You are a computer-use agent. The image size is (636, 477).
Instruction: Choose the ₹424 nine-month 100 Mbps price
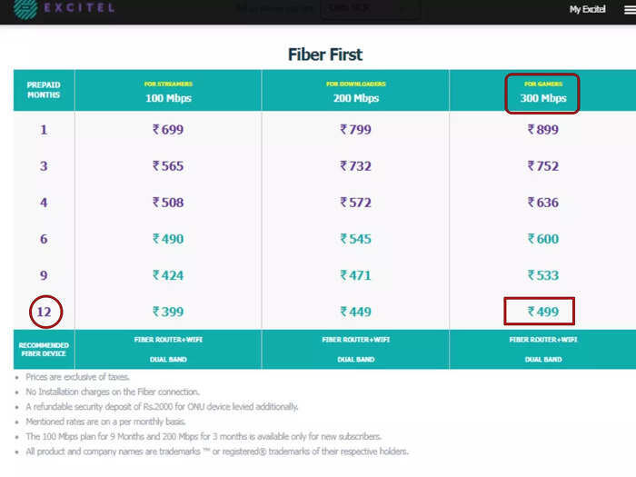[x=168, y=275]
